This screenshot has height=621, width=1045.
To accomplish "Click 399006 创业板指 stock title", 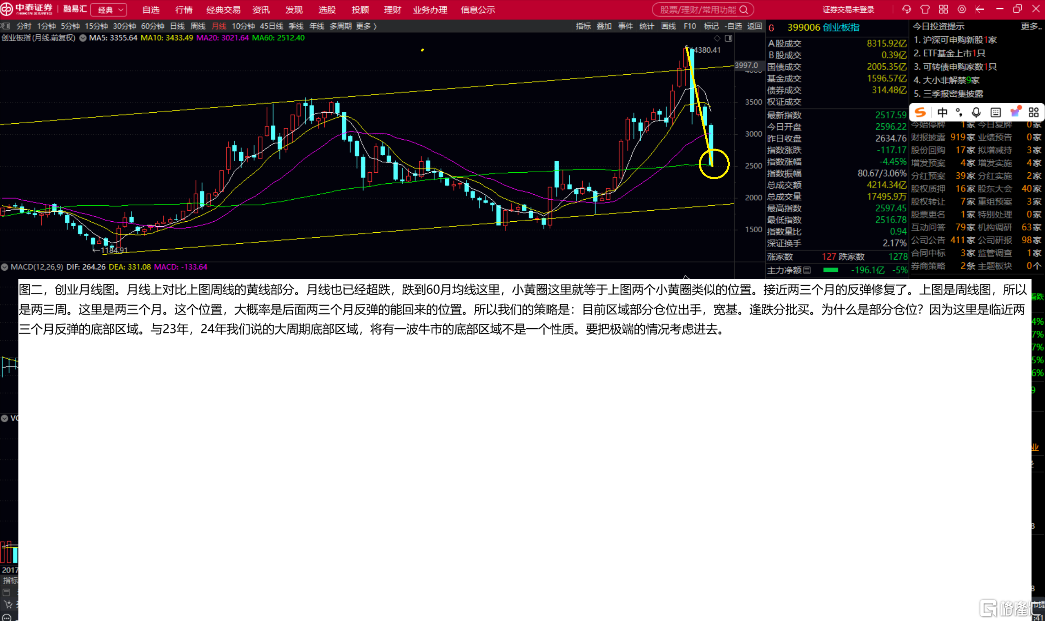I will coord(823,27).
